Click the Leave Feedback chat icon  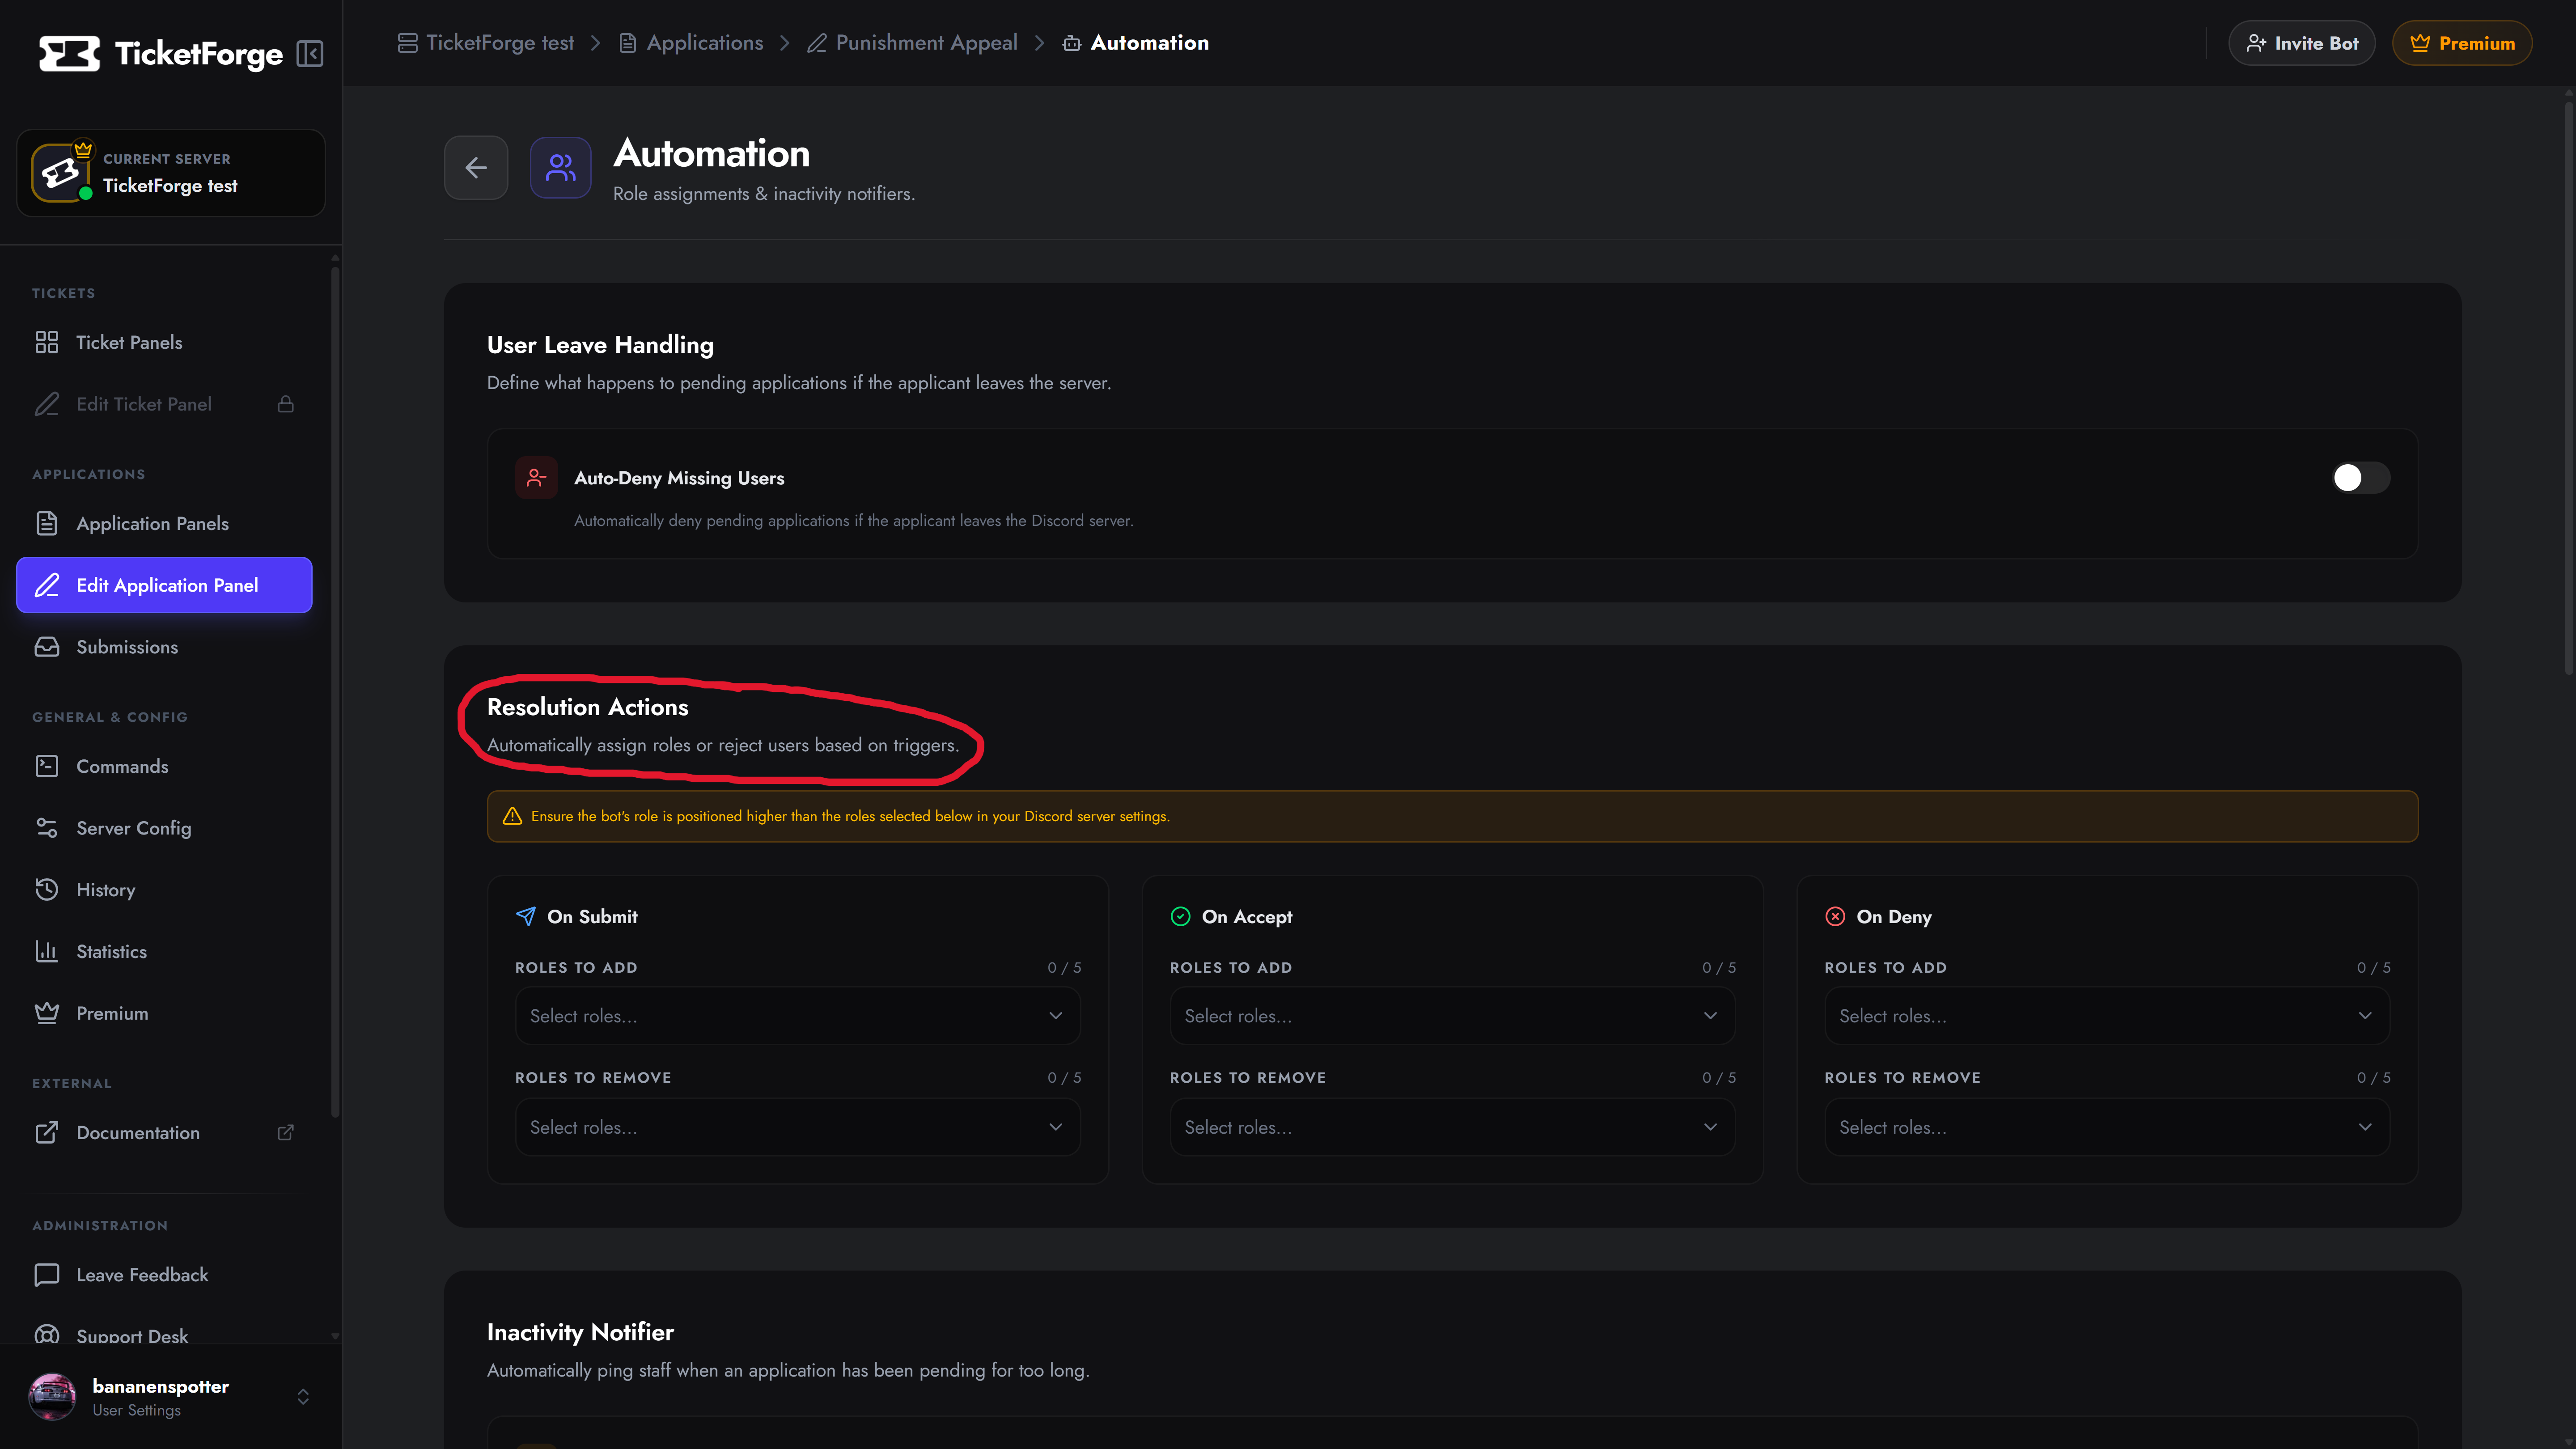pos(47,1275)
